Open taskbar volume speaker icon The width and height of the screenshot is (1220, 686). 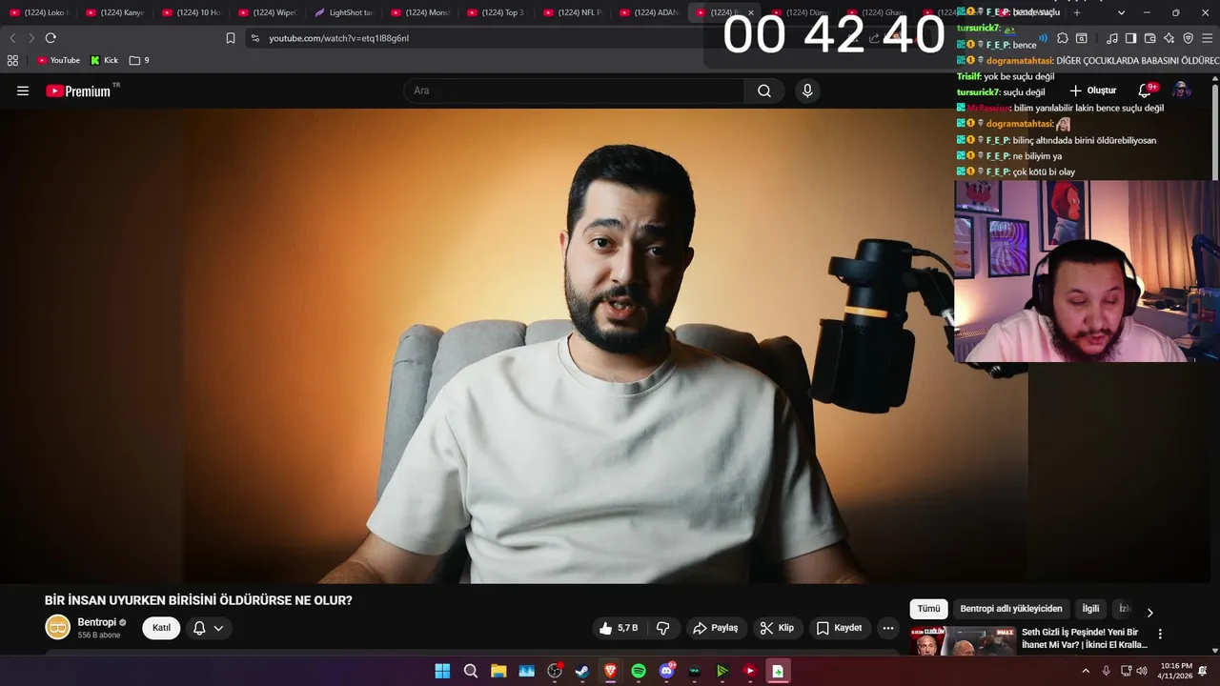click(1141, 671)
